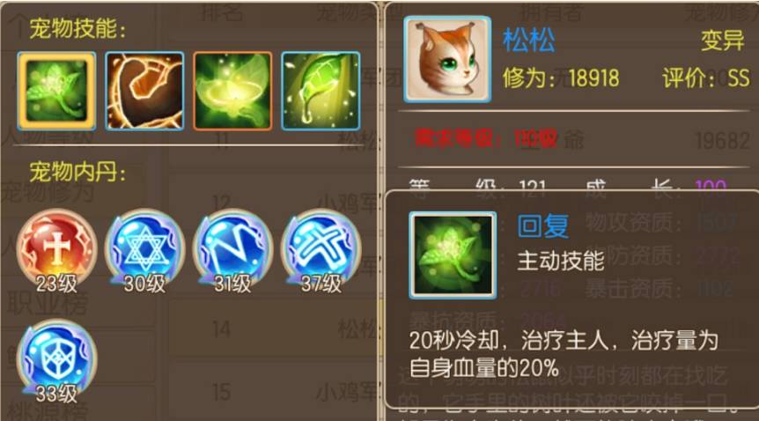Click the 回复 skill title in the tooltip
The height and width of the screenshot is (421, 759).
(542, 225)
